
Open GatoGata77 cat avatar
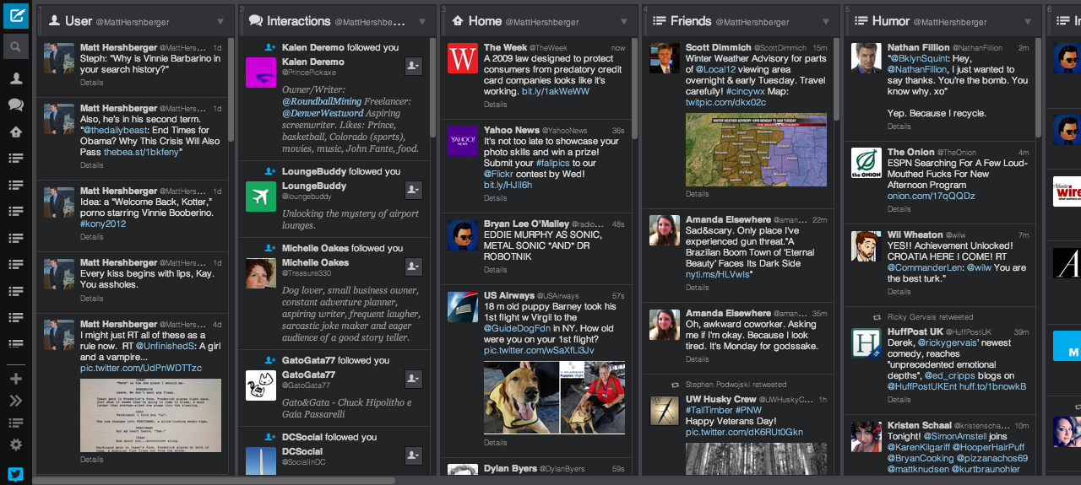tap(261, 385)
